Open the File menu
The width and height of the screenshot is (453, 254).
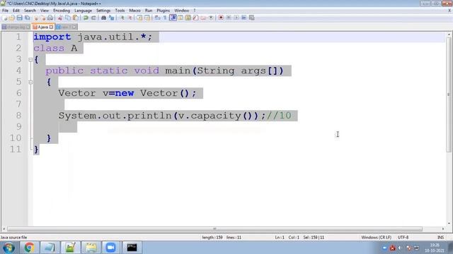coord(5,11)
